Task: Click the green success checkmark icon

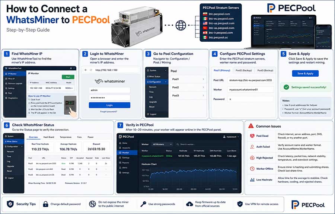Action: click(286, 87)
